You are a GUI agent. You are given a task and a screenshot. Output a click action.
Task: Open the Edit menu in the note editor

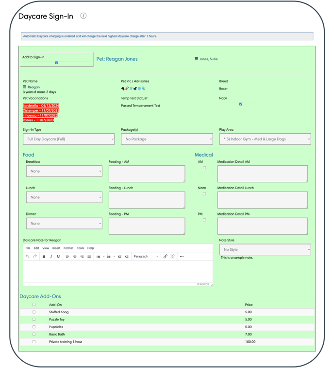click(36, 248)
